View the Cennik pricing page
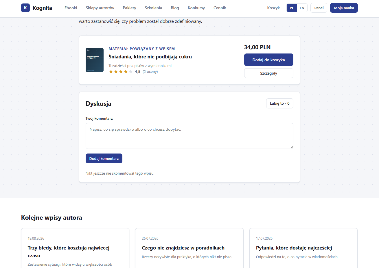379x268 pixels. coord(220,8)
